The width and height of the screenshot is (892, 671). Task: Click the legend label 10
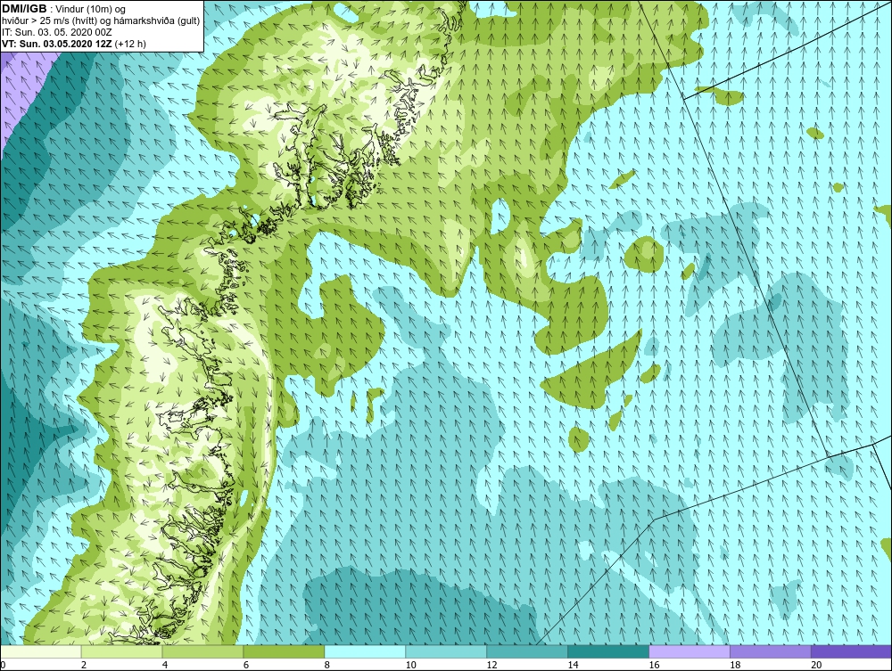[x=410, y=665]
